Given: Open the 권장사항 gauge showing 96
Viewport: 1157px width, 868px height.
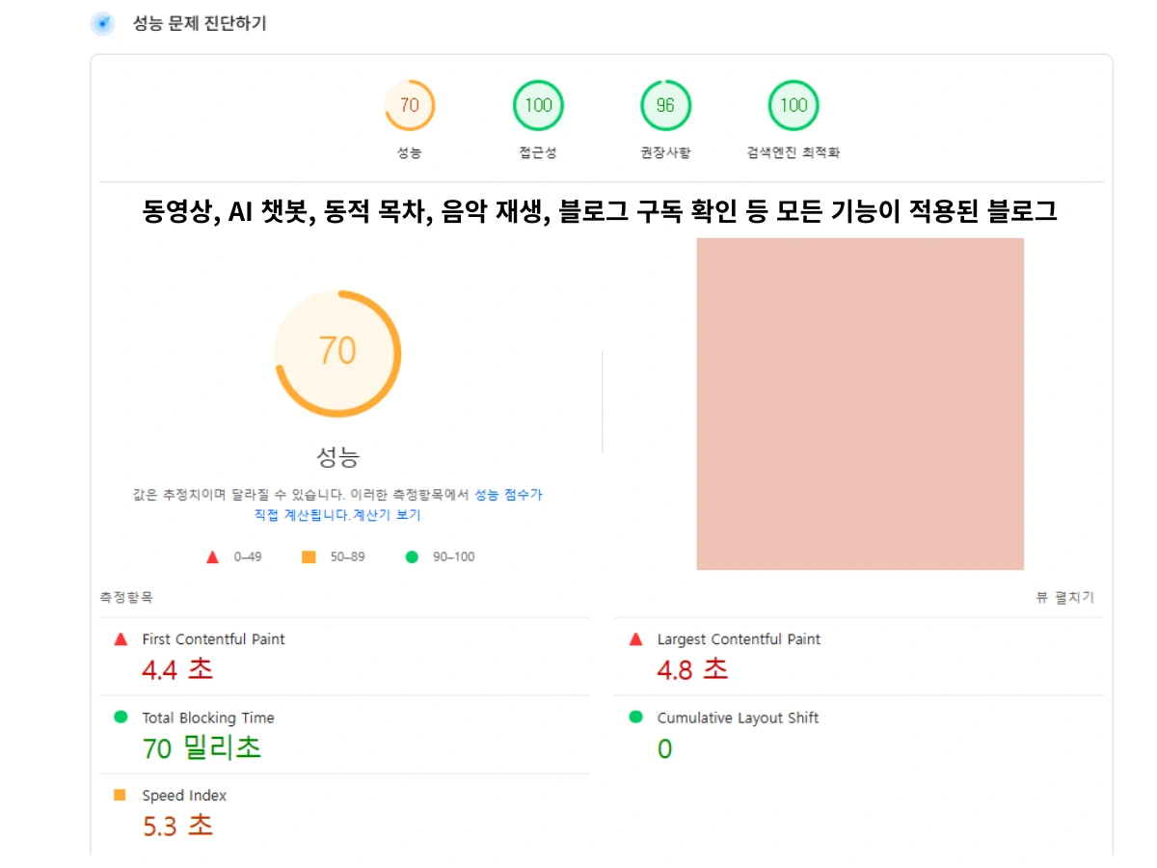Looking at the screenshot, I should click(665, 105).
